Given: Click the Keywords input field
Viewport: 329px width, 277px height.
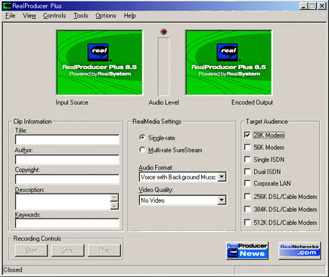Looking at the screenshot, I should [67, 223].
